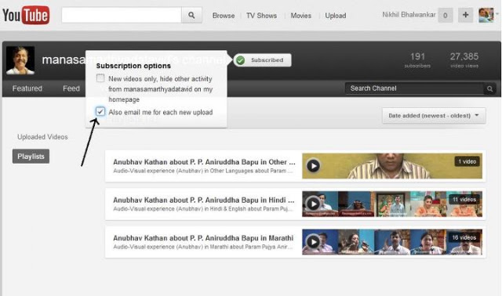The image size is (502, 296).
Task: Open the Browse menu
Action: click(x=224, y=16)
